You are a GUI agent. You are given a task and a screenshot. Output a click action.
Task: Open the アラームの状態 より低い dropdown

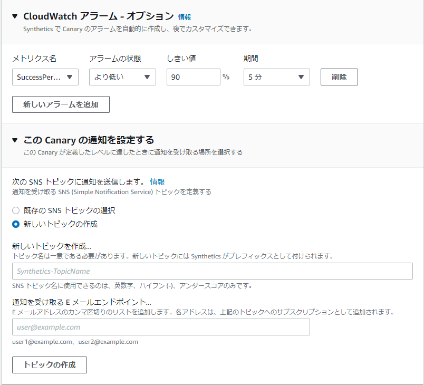(122, 77)
